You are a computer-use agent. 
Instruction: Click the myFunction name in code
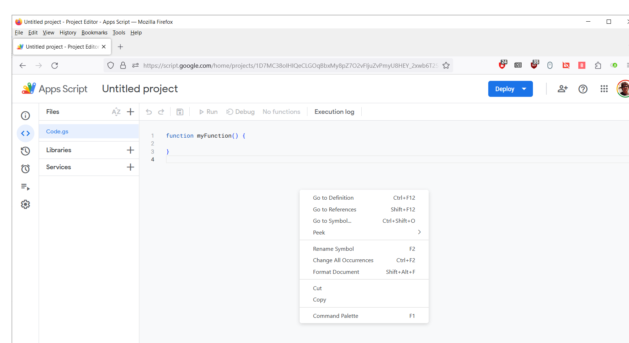(214, 136)
